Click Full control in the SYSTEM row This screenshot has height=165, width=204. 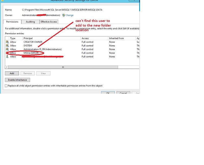(87, 46)
